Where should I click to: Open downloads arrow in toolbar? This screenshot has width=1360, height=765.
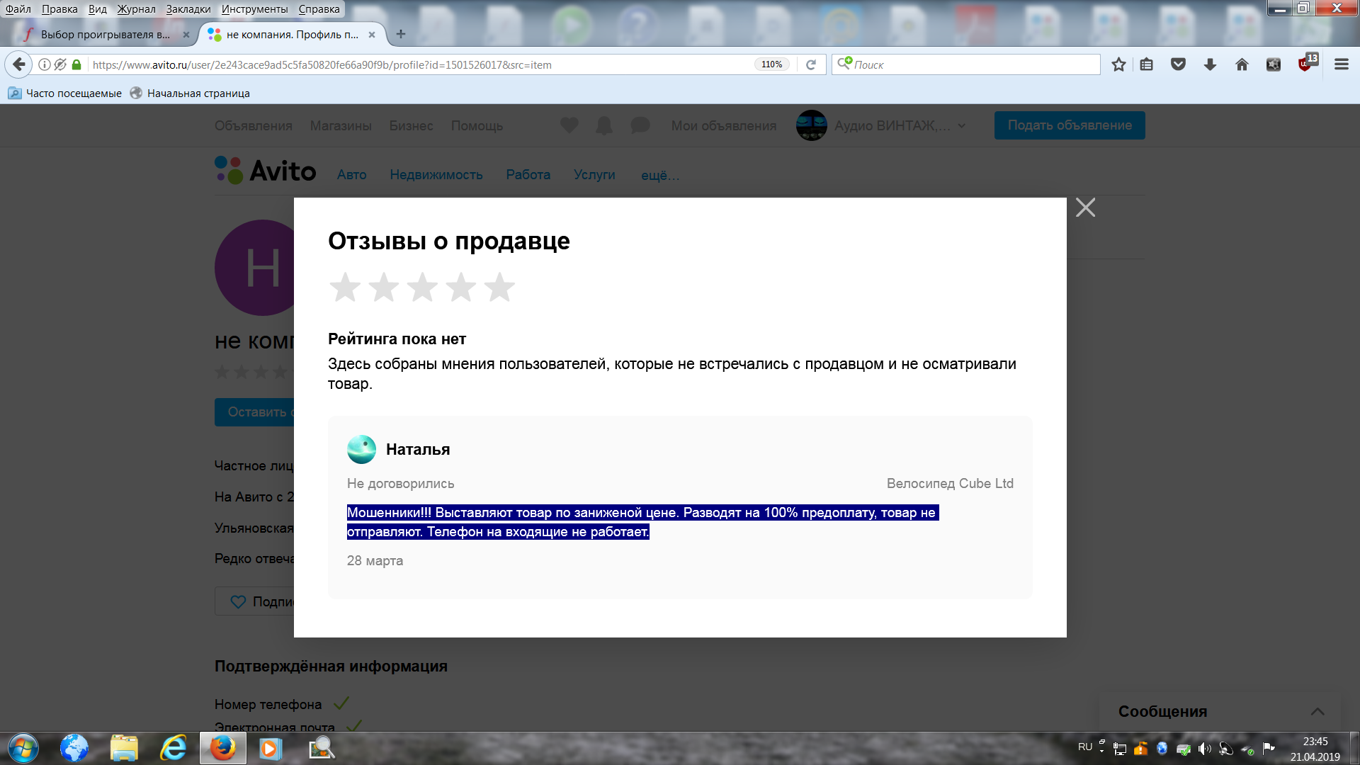tap(1210, 64)
